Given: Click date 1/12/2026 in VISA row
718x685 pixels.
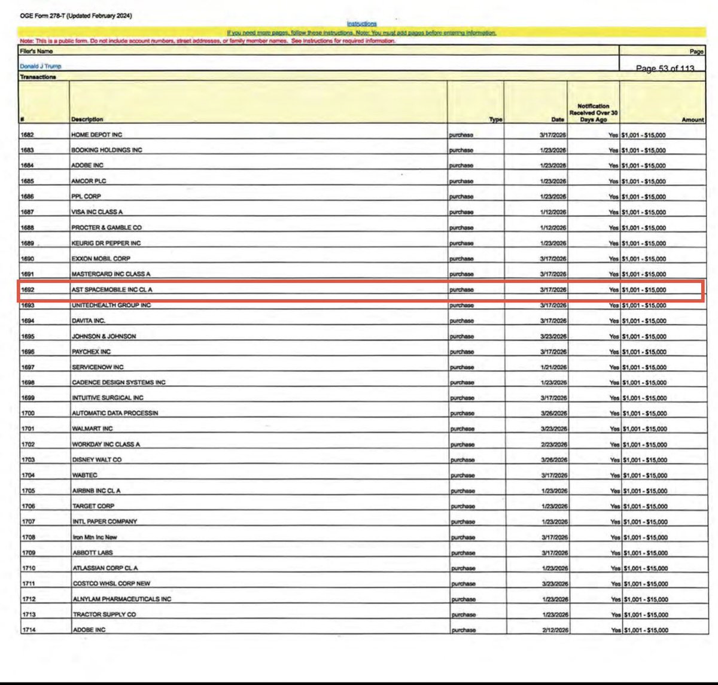Looking at the screenshot, I should tap(552, 212).
